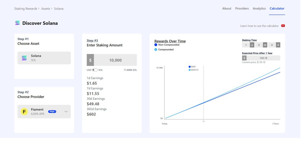Click the Solana icon in Choose Asset

click(24, 58)
